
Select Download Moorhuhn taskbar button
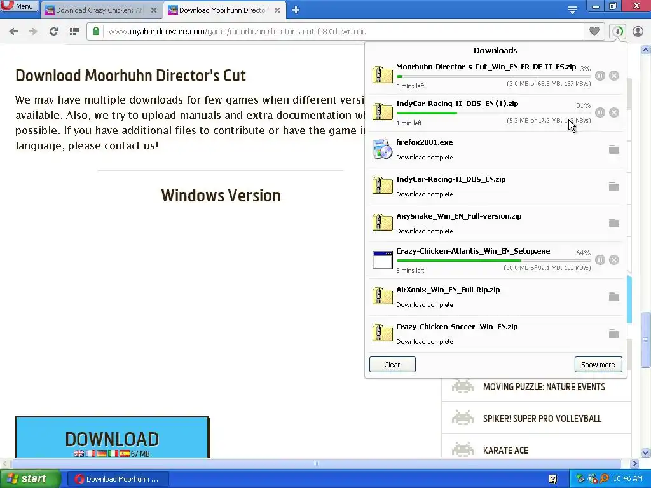(118, 479)
